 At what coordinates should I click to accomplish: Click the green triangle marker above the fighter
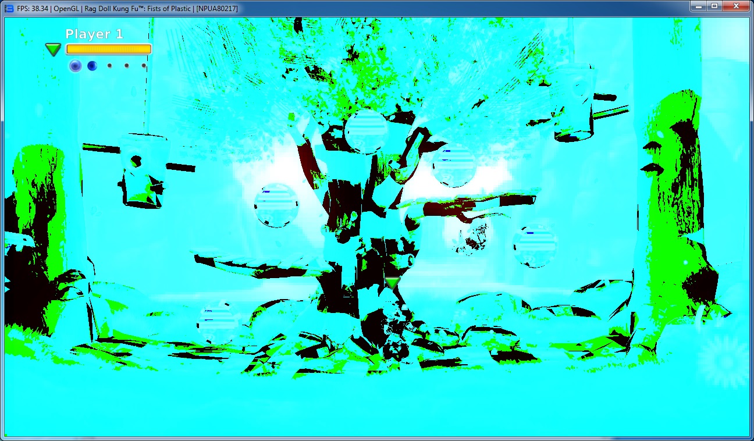pyautogui.click(x=393, y=283)
